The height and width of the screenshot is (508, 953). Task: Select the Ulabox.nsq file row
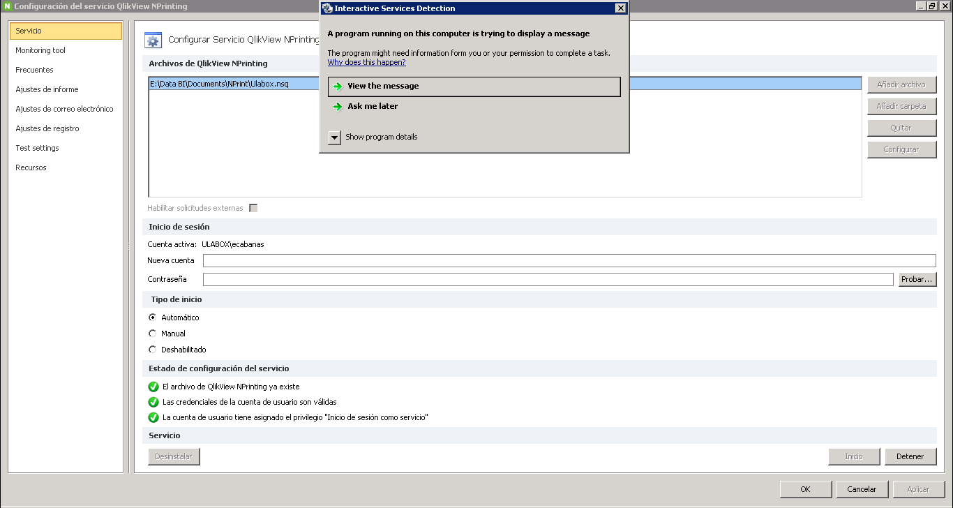coord(505,84)
